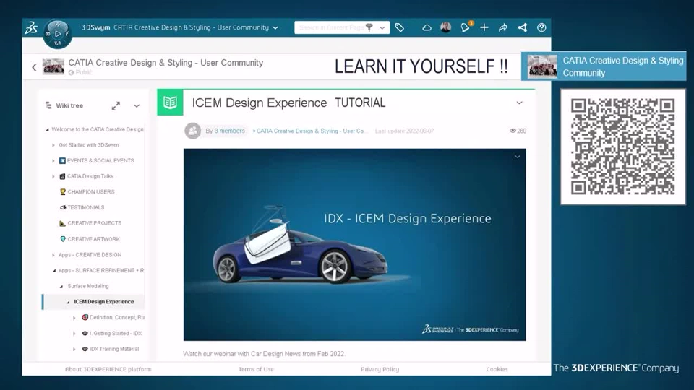Image resolution: width=694 pixels, height=390 pixels.
Task: Click the members avatar icon
Action: pos(192,131)
